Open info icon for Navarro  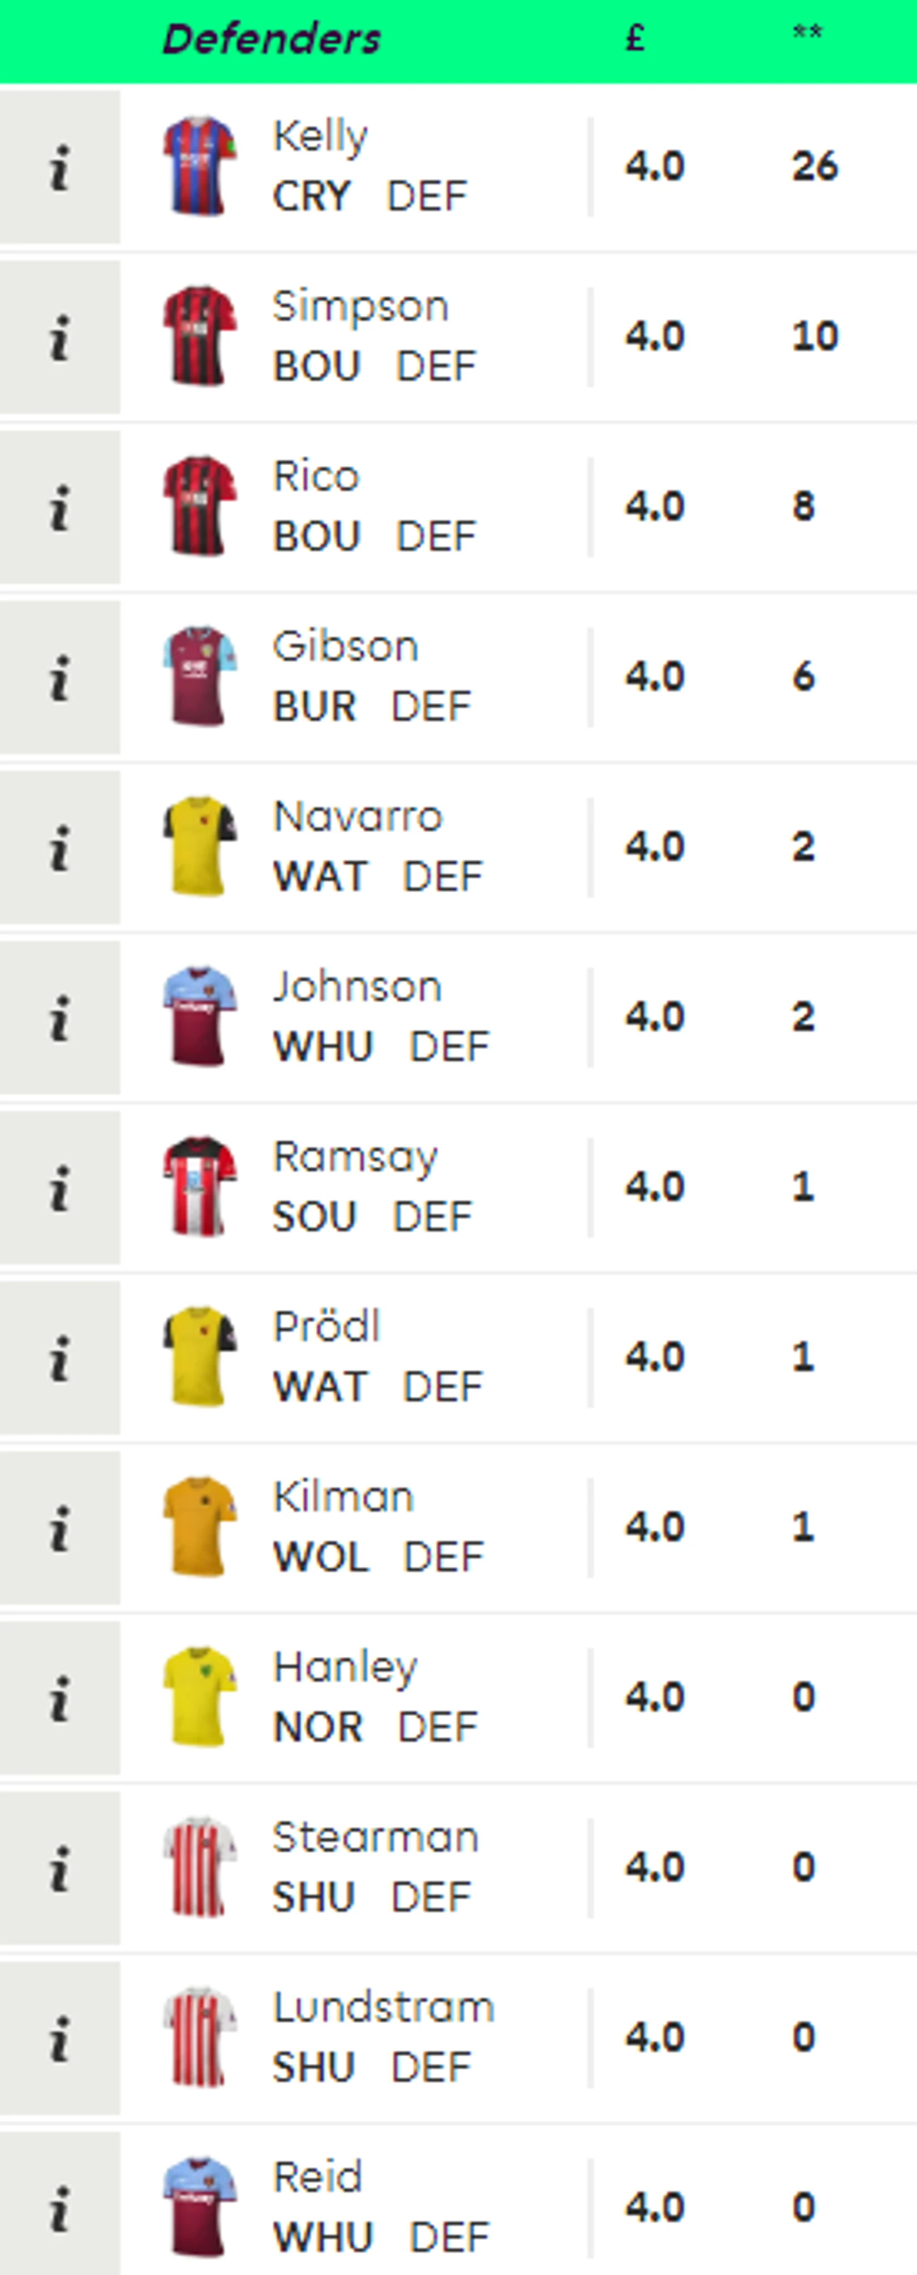[59, 848]
